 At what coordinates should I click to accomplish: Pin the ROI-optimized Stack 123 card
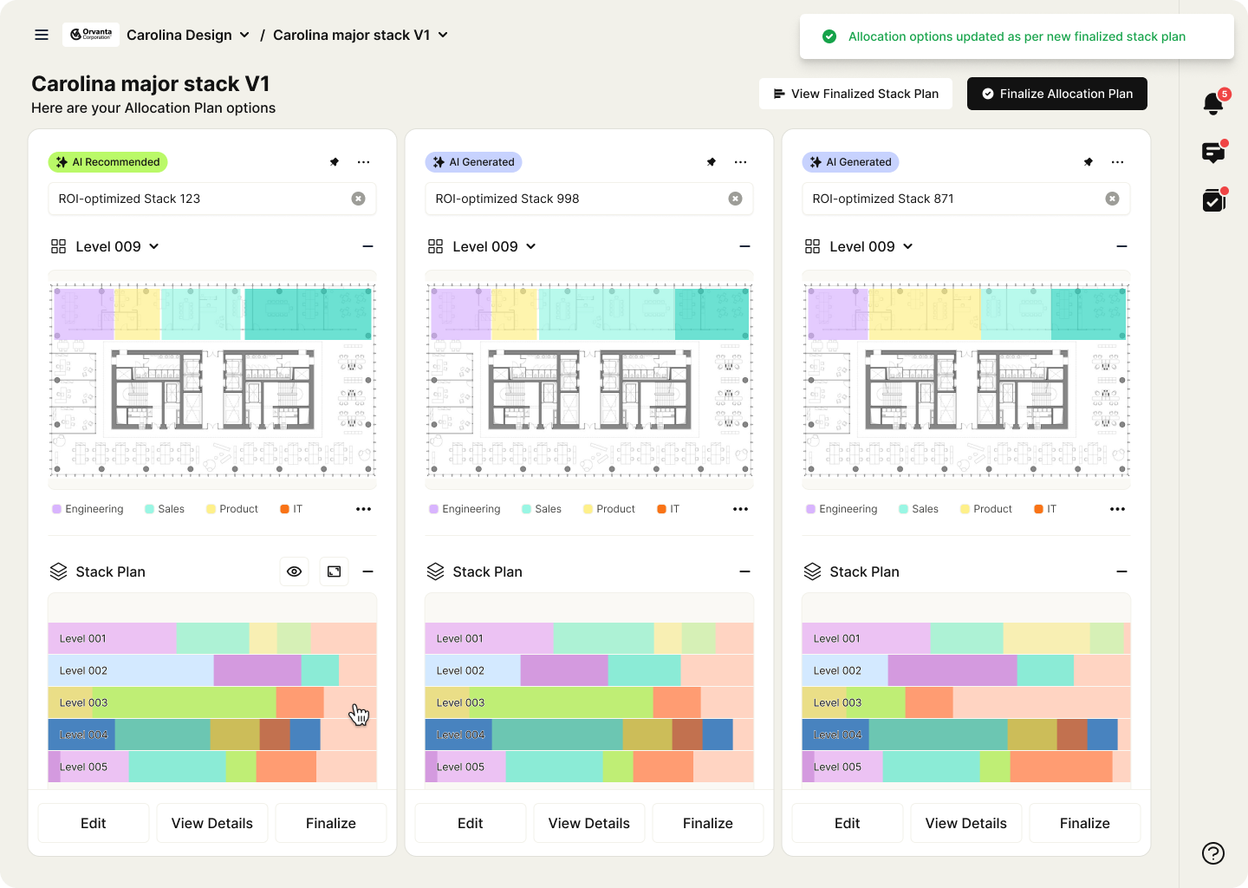pyautogui.click(x=335, y=162)
